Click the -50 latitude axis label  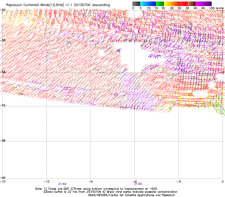click(3, 10)
